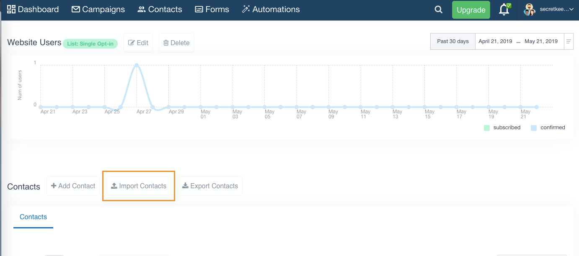Click the Import Contacts button
Viewport: 579px width, 256px height.
(x=139, y=186)
